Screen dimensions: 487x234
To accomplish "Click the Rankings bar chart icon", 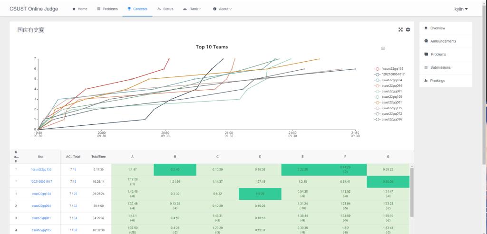I will point(426,81).
